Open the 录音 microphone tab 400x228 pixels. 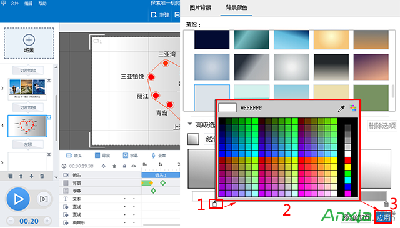159,156
